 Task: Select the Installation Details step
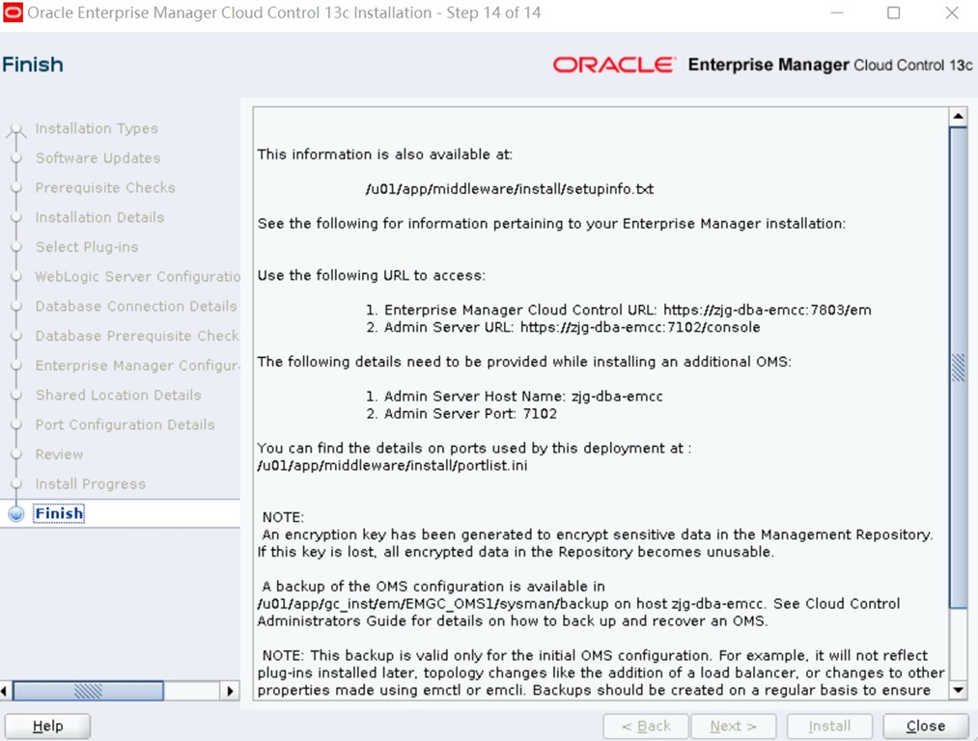coord(99,217)
